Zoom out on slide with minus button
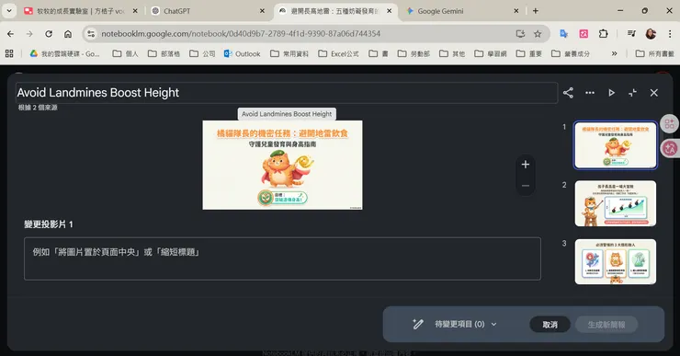Image resolution: width=680 pixels, height=356 pixels. (x=526, y=186)
